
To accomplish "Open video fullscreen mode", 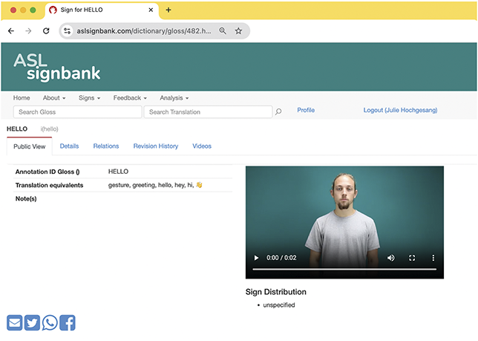I will tap(412, 258).
